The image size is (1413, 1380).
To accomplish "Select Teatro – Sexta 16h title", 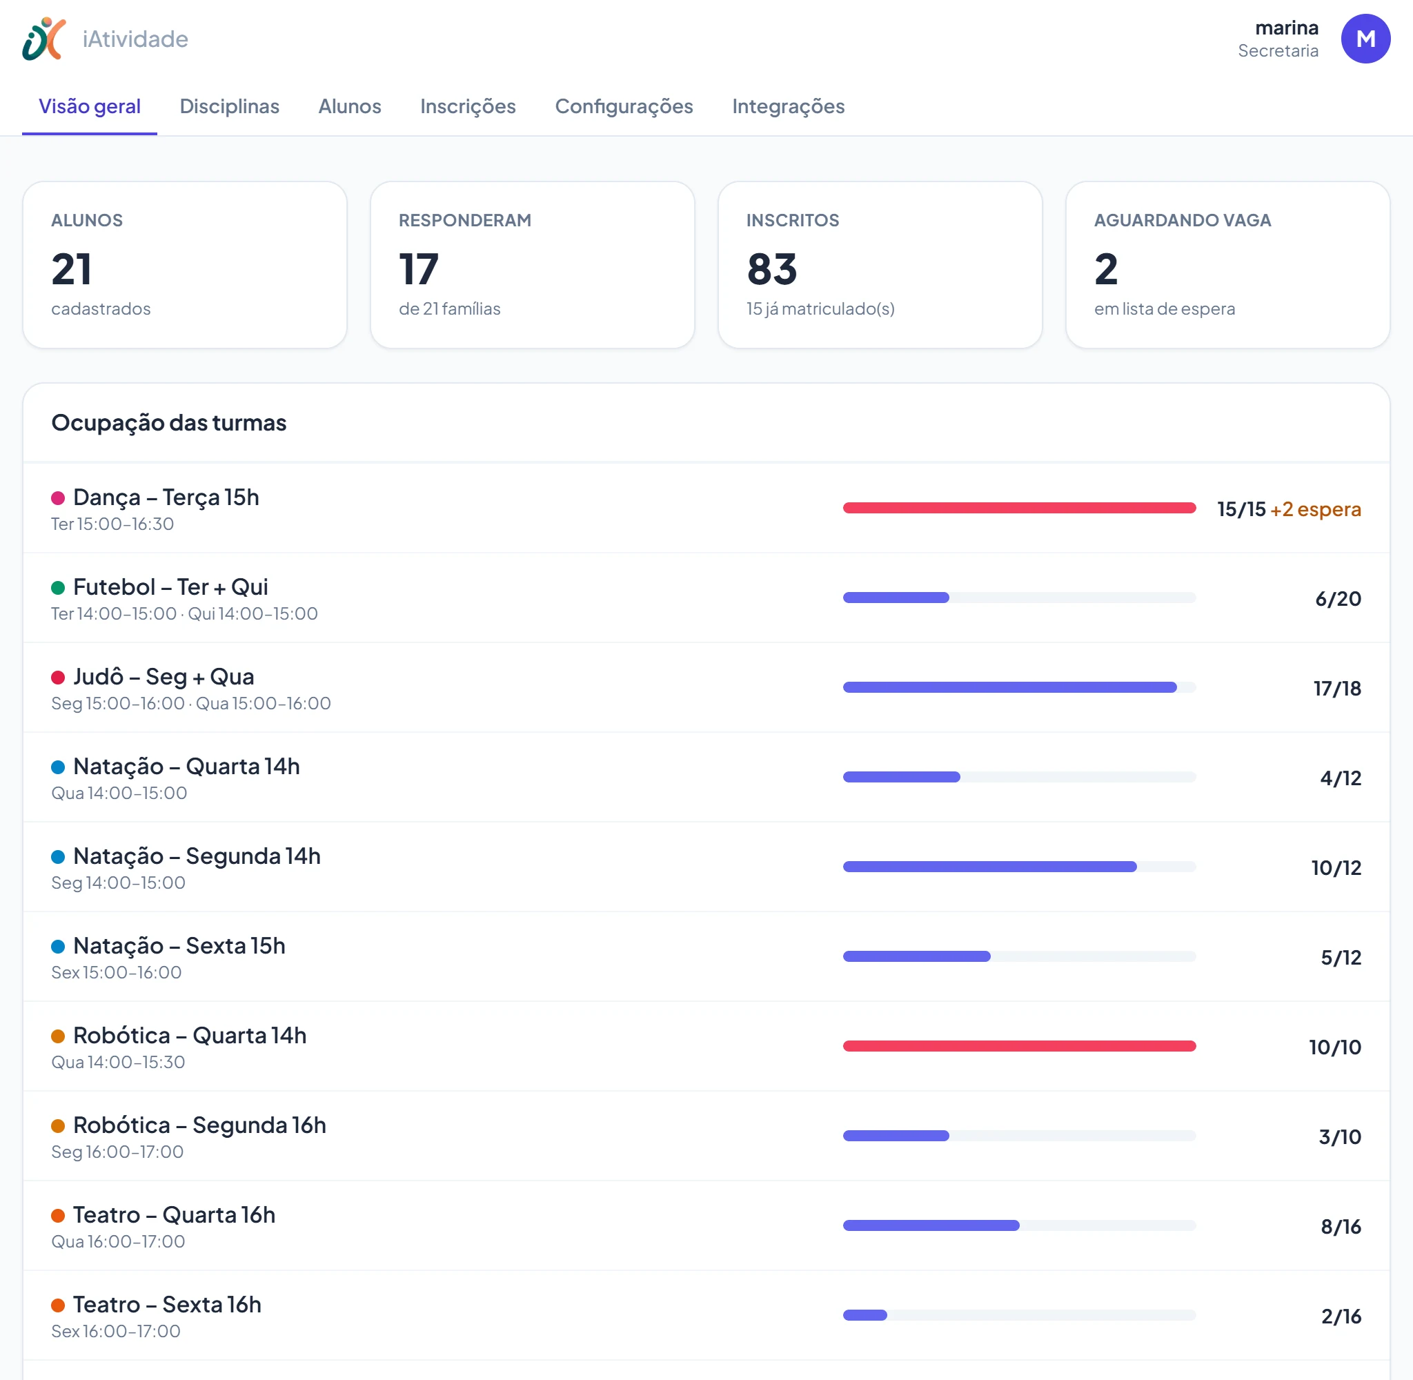I will pyautogui.click(x=167, y=1305).
